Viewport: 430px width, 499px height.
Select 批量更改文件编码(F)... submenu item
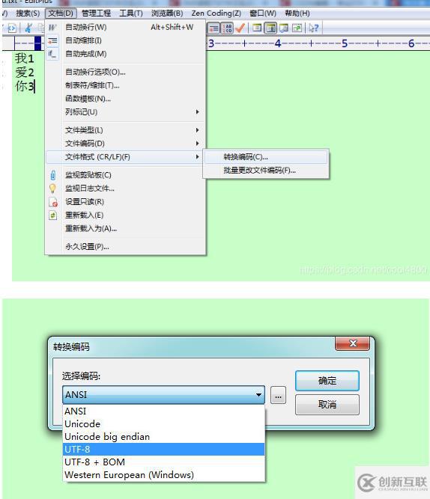[x=266, y=171]
